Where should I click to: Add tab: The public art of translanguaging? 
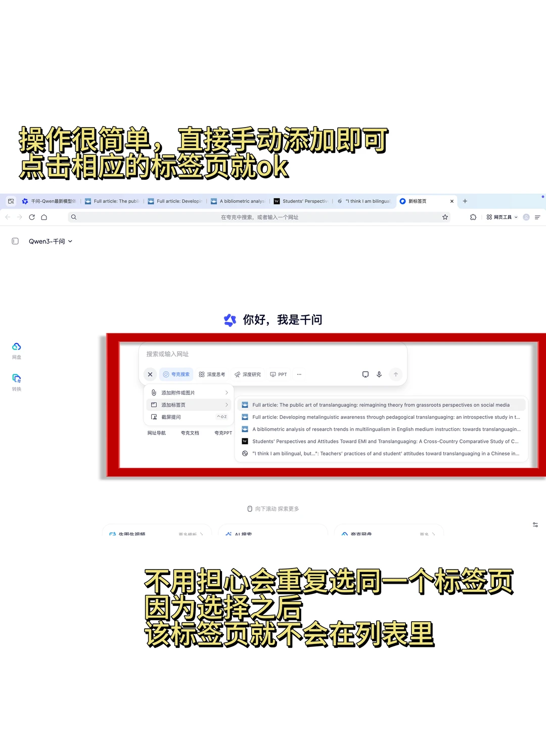pos(382,405)
